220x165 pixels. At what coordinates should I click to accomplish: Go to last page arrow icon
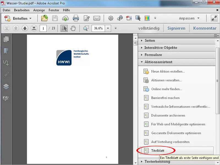coord(34,28)
